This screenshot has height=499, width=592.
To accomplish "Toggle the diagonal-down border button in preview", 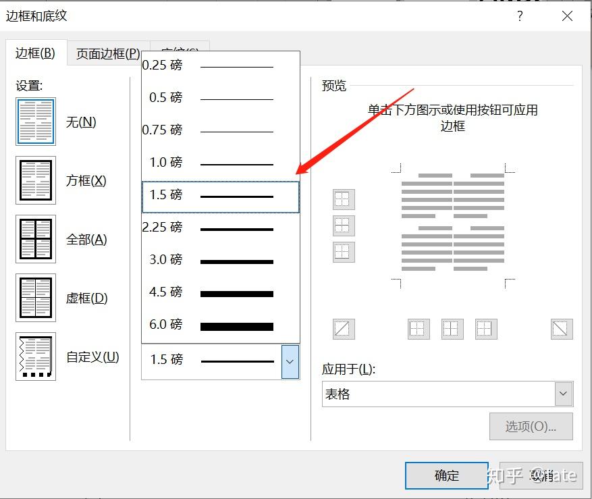I will click(562, 329).
